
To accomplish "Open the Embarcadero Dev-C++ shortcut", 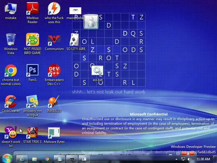I will coord(54,70).
